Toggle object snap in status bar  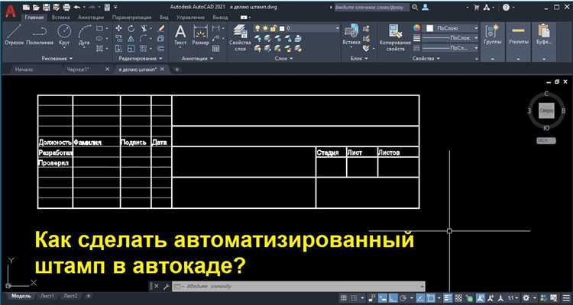(431, 297)
